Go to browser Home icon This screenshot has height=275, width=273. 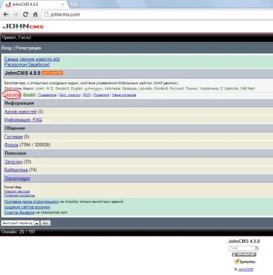pos(35,14)
